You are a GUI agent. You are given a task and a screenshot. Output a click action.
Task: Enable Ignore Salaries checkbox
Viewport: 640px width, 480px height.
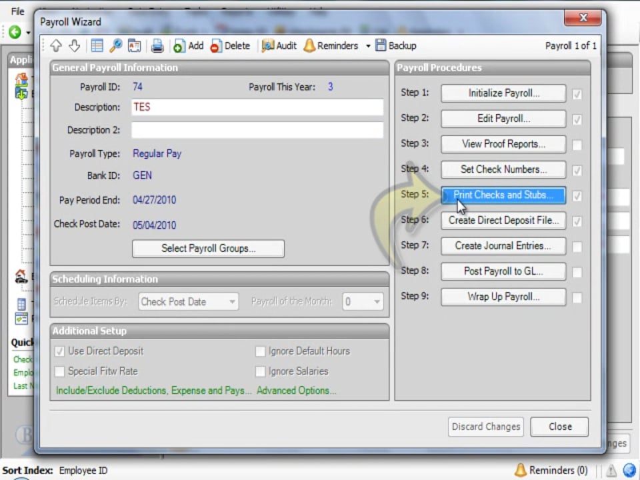[260, 371]
